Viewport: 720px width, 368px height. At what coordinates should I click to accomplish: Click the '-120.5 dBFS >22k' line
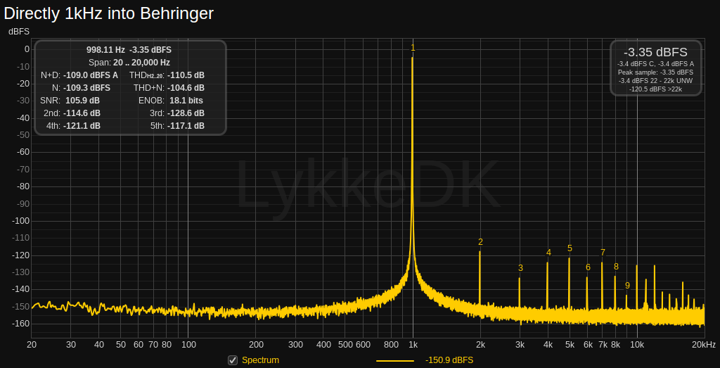pos(655,89)
